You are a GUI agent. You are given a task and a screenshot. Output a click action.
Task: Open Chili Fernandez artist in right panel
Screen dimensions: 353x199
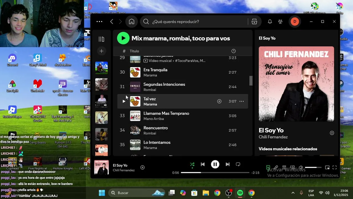(273, 137)
